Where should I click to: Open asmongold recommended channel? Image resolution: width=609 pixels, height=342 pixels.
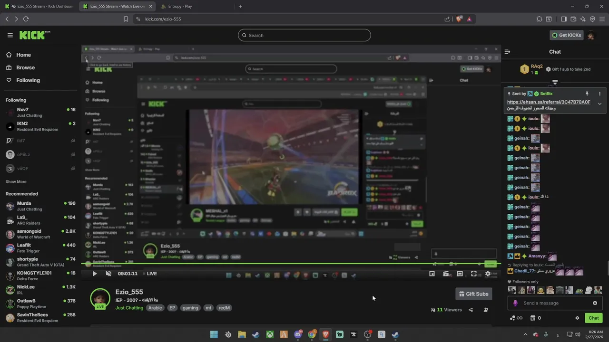pos(41,234)
